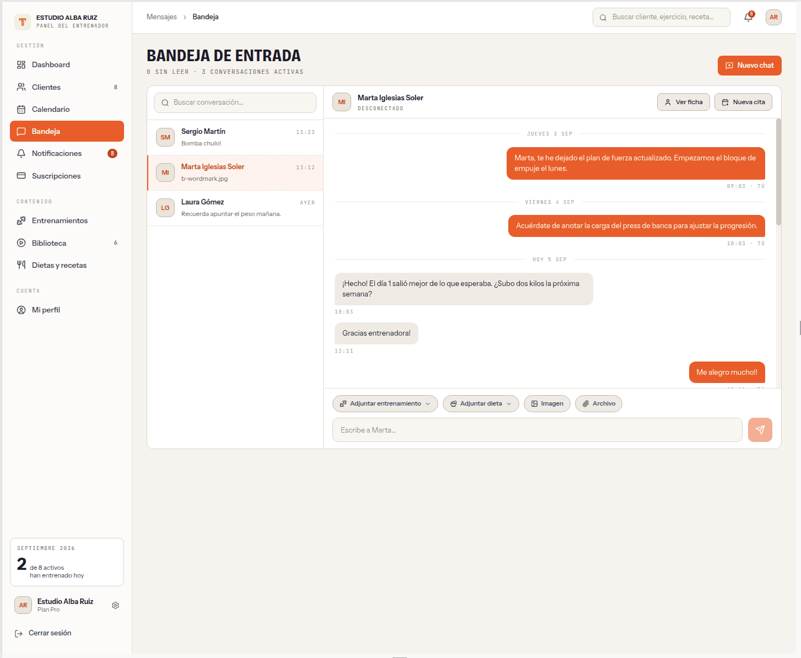The image size is (801, 658).
Task: Click the settings gear beside Estudio Alba Ruiz
Action: tap(115, 605)
